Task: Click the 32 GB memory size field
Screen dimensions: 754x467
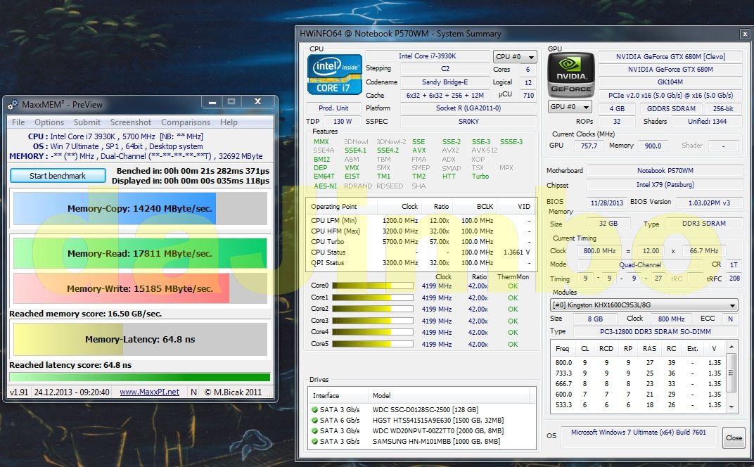Action: [608, 224]
